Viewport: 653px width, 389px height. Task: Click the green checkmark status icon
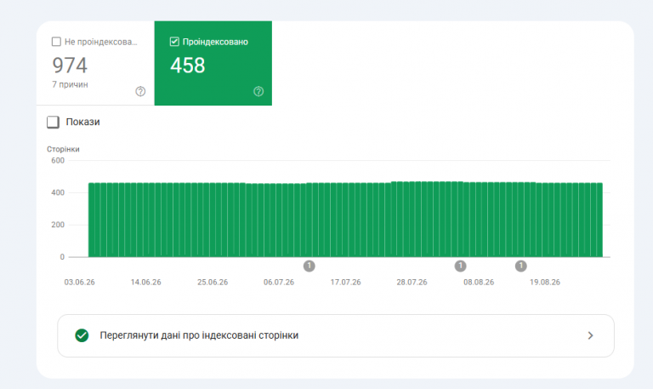(82, 335)
